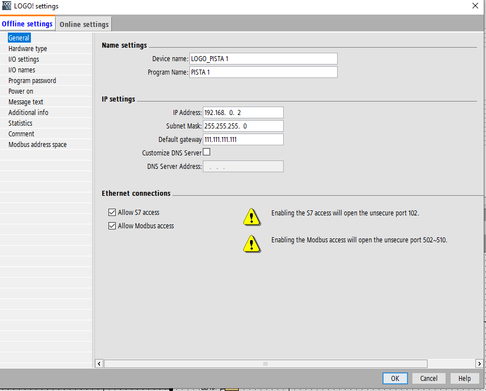Confirm settings with the OK button
This screenshot has height=391, width=486.
coord(395,378)
